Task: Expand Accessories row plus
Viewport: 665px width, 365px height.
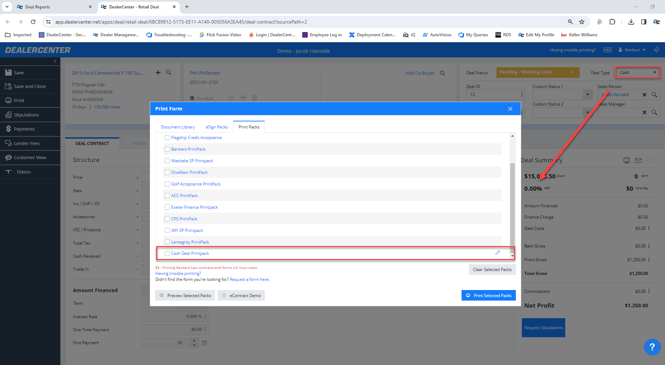Action: pyautogui.click(x=138, y=217)
